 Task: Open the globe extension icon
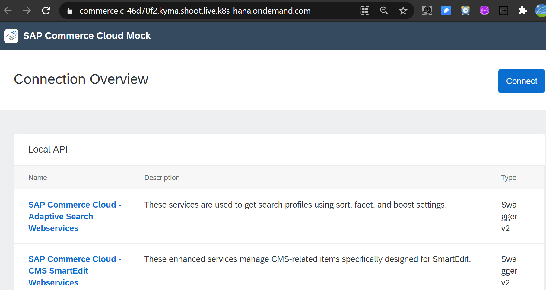tap(427, 11)
